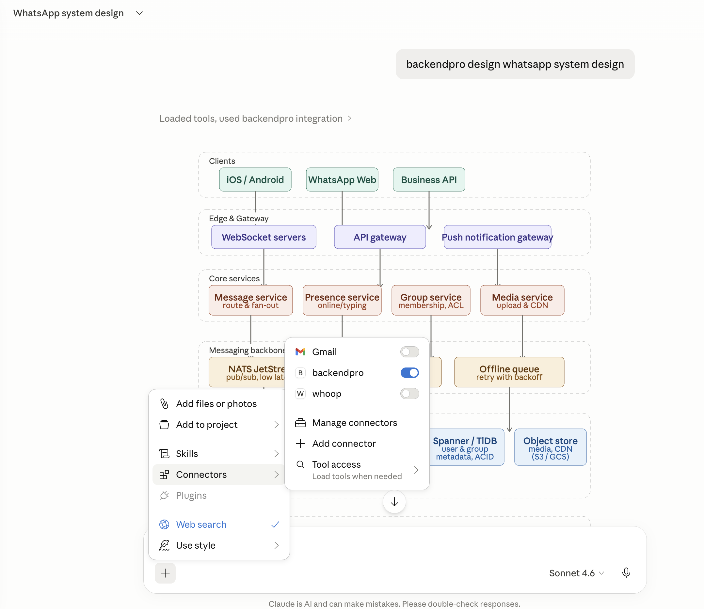Select the Plugins menu item
The height and width of the screenshot is (609, 704).
point(219,495)
